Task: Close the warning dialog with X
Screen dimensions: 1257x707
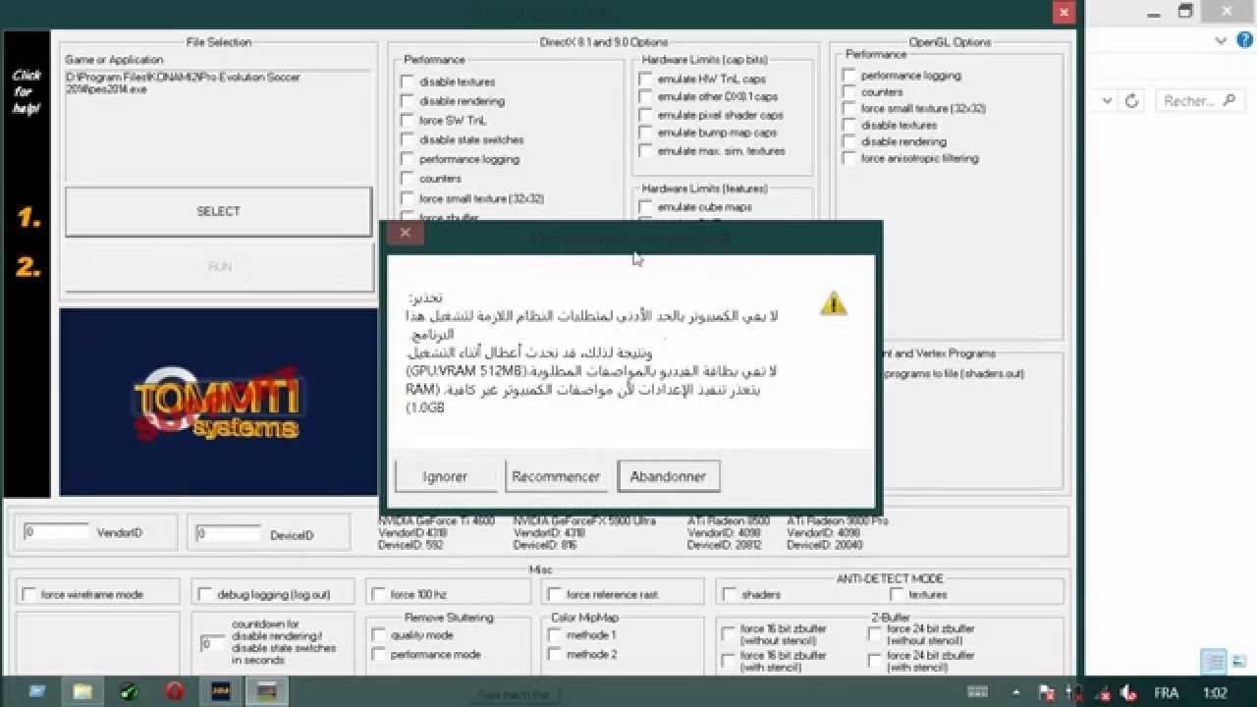Action: (405, 233)
